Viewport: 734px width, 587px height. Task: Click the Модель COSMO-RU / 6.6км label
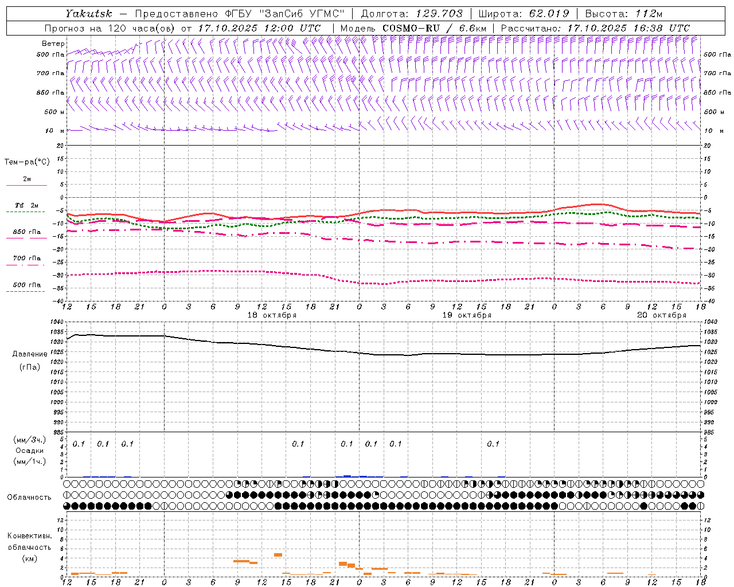click(413, 28)
